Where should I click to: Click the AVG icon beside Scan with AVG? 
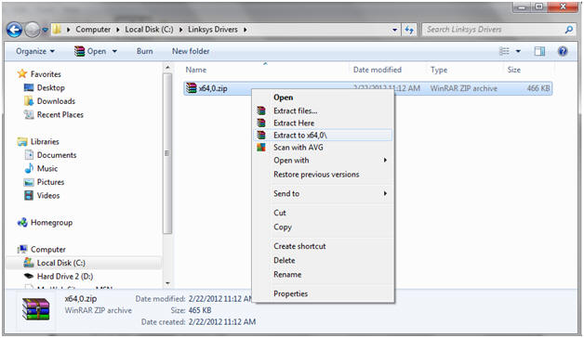261,148
